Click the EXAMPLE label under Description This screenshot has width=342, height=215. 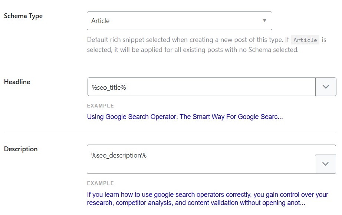click(x=100, y=183)
